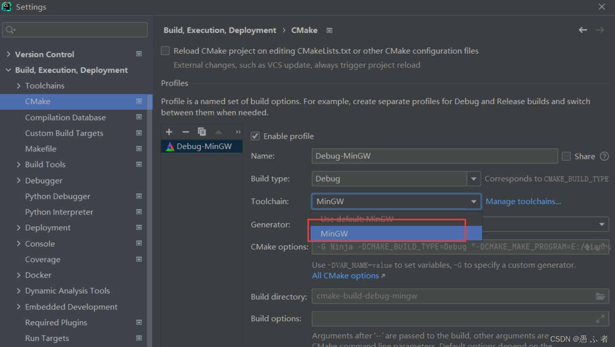This screenshot has height=347, width=615.
Task: Click the Build directory field
Action: pos(460,296)
